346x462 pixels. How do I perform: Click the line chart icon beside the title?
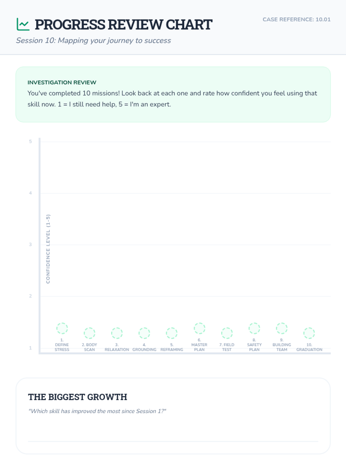click(x=23, y=24)
